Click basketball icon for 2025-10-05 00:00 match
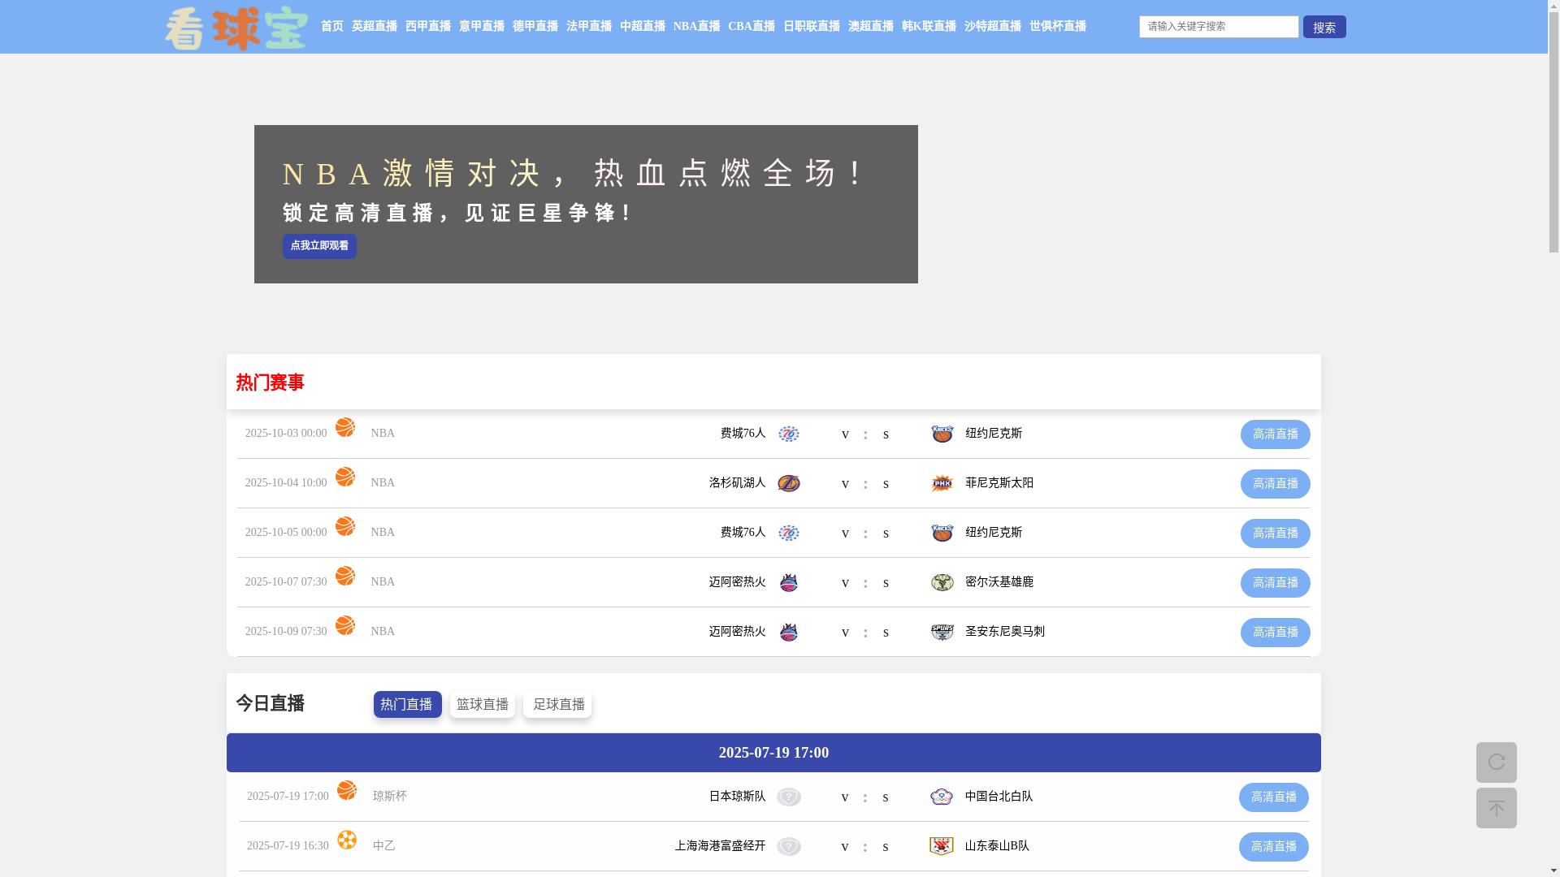 click(x=345, y=526)
